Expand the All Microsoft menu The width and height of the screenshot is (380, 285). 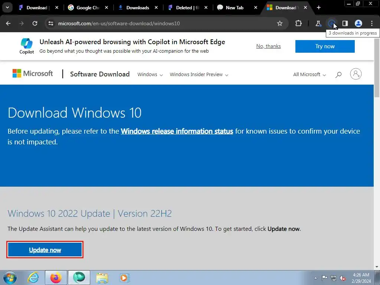point(309,75)
